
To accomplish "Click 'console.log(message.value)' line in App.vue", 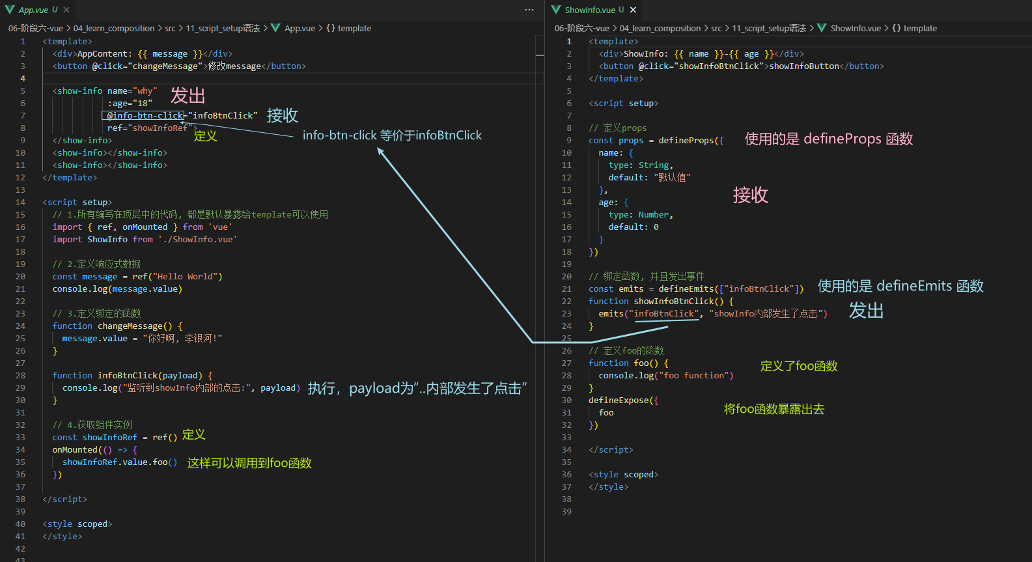I will (x=117, y=288).
